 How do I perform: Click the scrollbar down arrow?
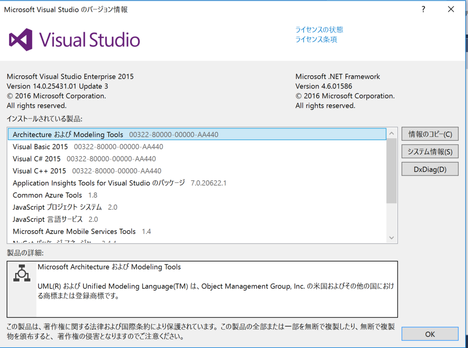[x=392, y=238]
